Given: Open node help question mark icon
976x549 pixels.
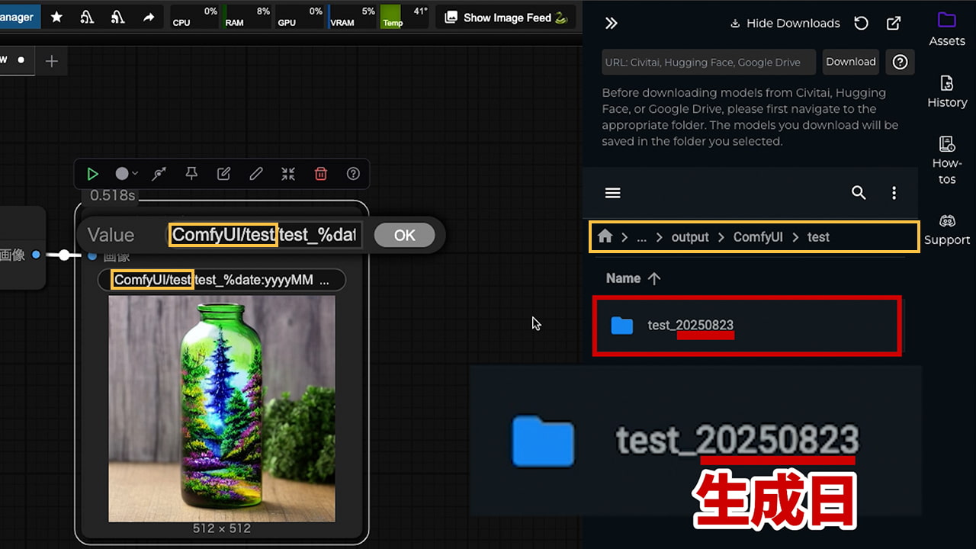Looking at the screenshot, I should [353, 174].
